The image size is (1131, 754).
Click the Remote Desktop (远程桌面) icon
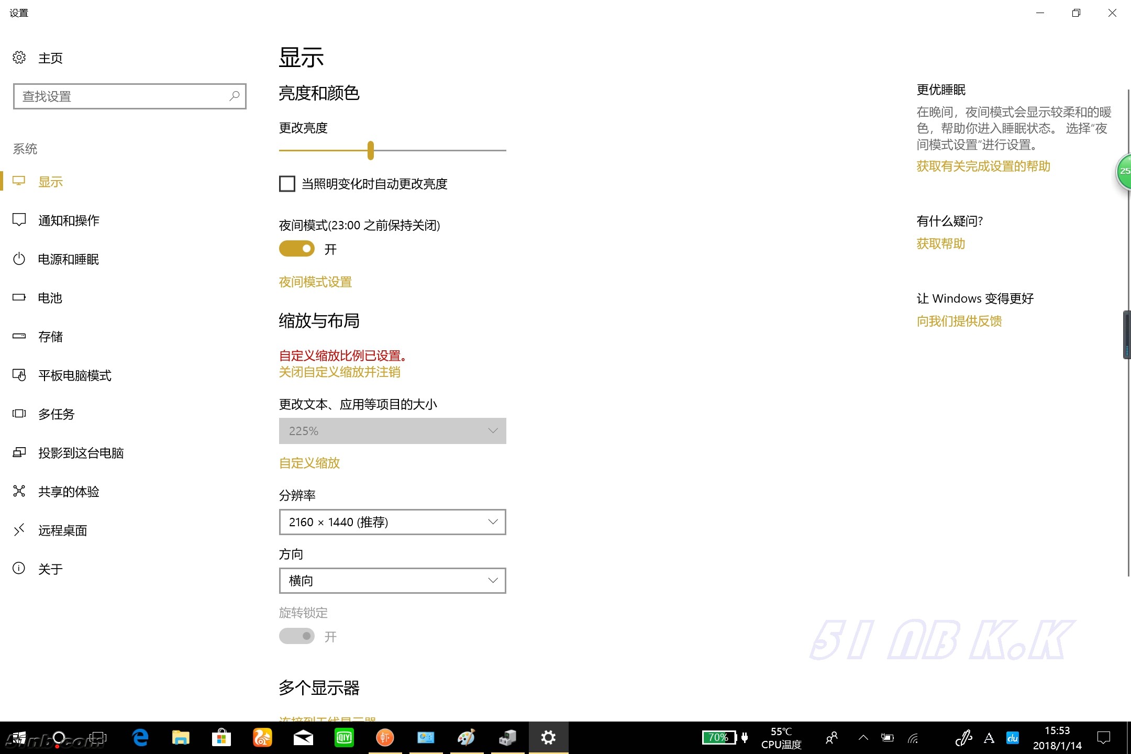click(19, 530)
